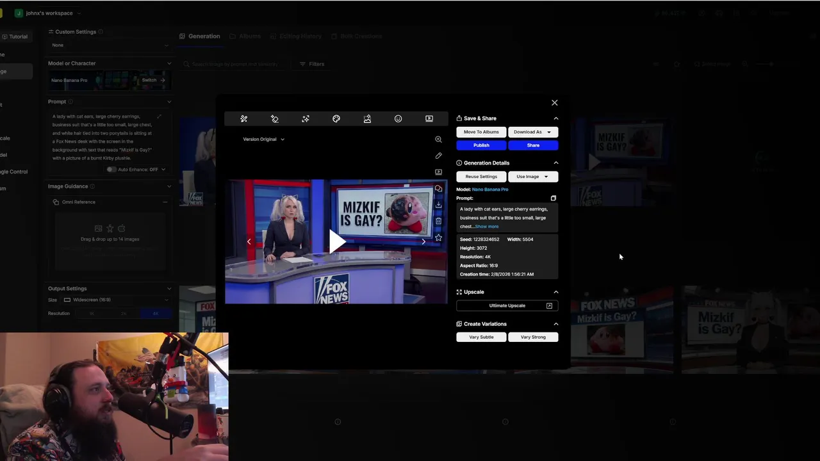
Task: Collapse the Prompt section chevron
Action: pyautogui.click(x=169, y=102)
